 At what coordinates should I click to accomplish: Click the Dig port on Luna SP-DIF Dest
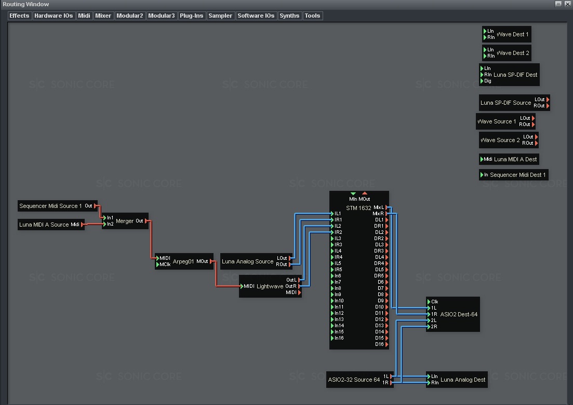coord(482,81)
